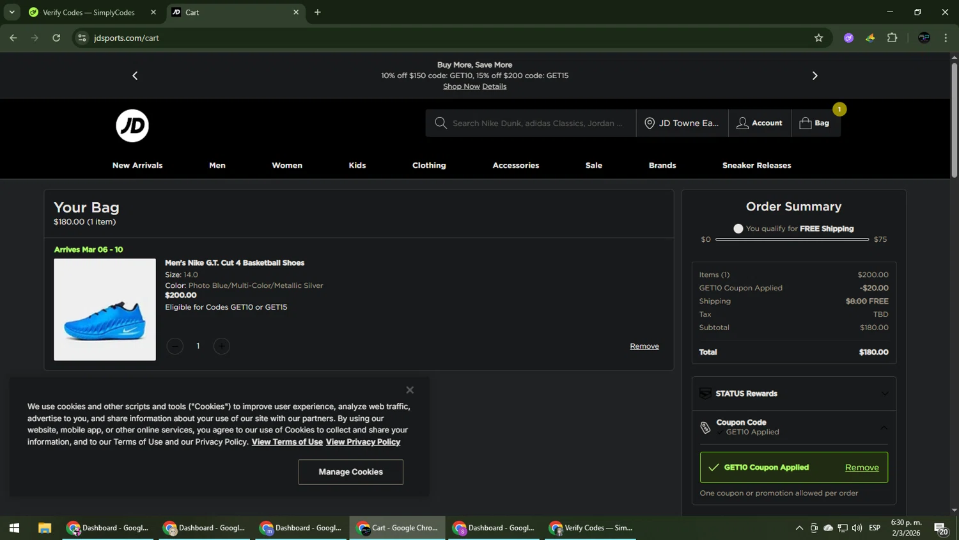Open Windows notification center
The image size is (959, 540).
pyautogui.click(x=941, y=528)
